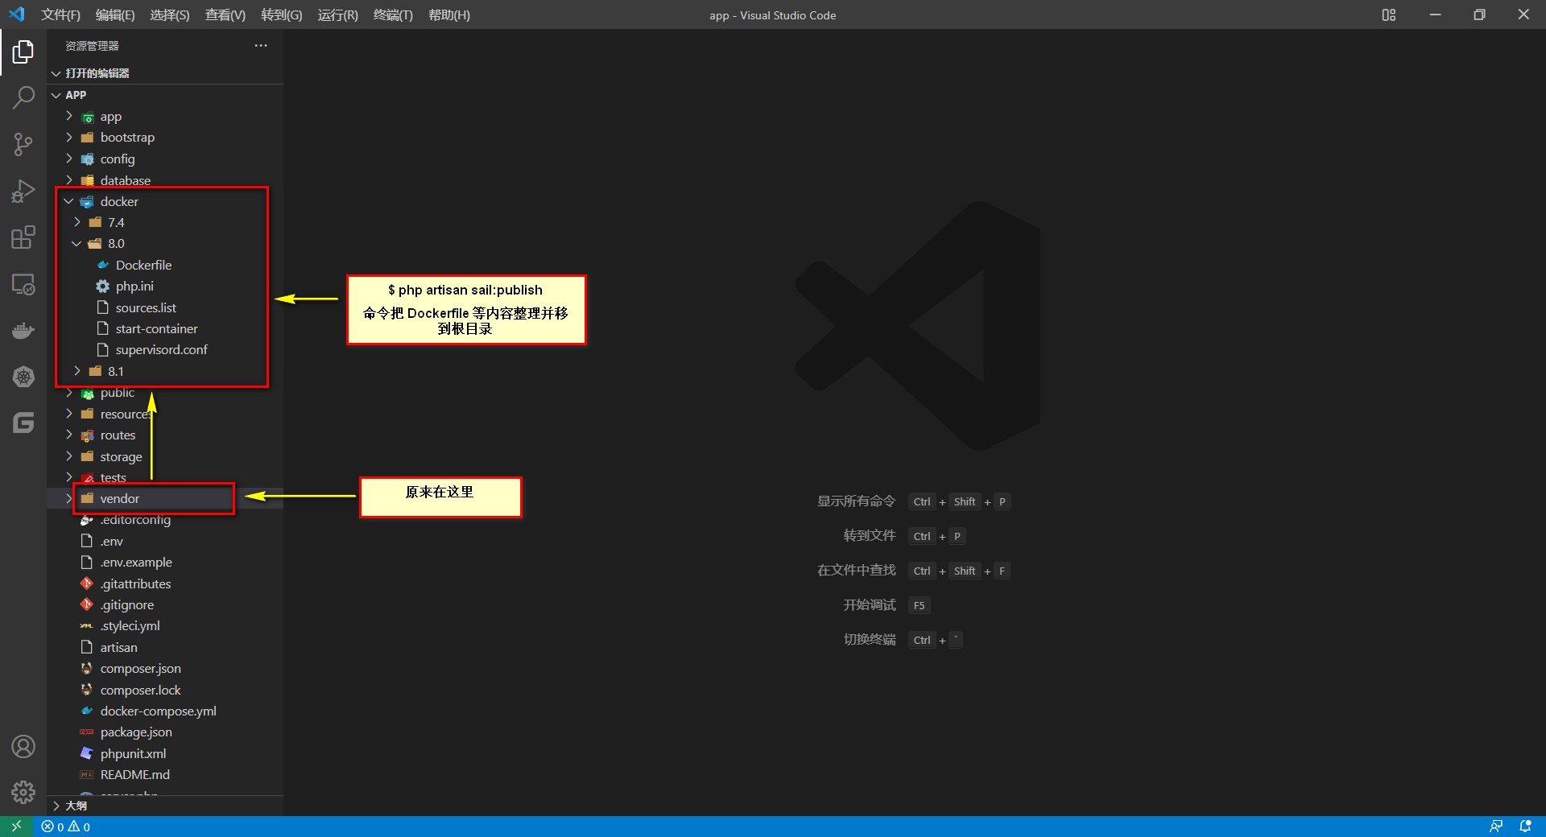Viewport: 1546px width, 837px height.
Task: Open the docker-compose.yml file
Action: pyautogui.click(x=165, y=711)
